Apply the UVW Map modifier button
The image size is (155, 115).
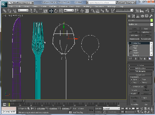tap(134, 35)
